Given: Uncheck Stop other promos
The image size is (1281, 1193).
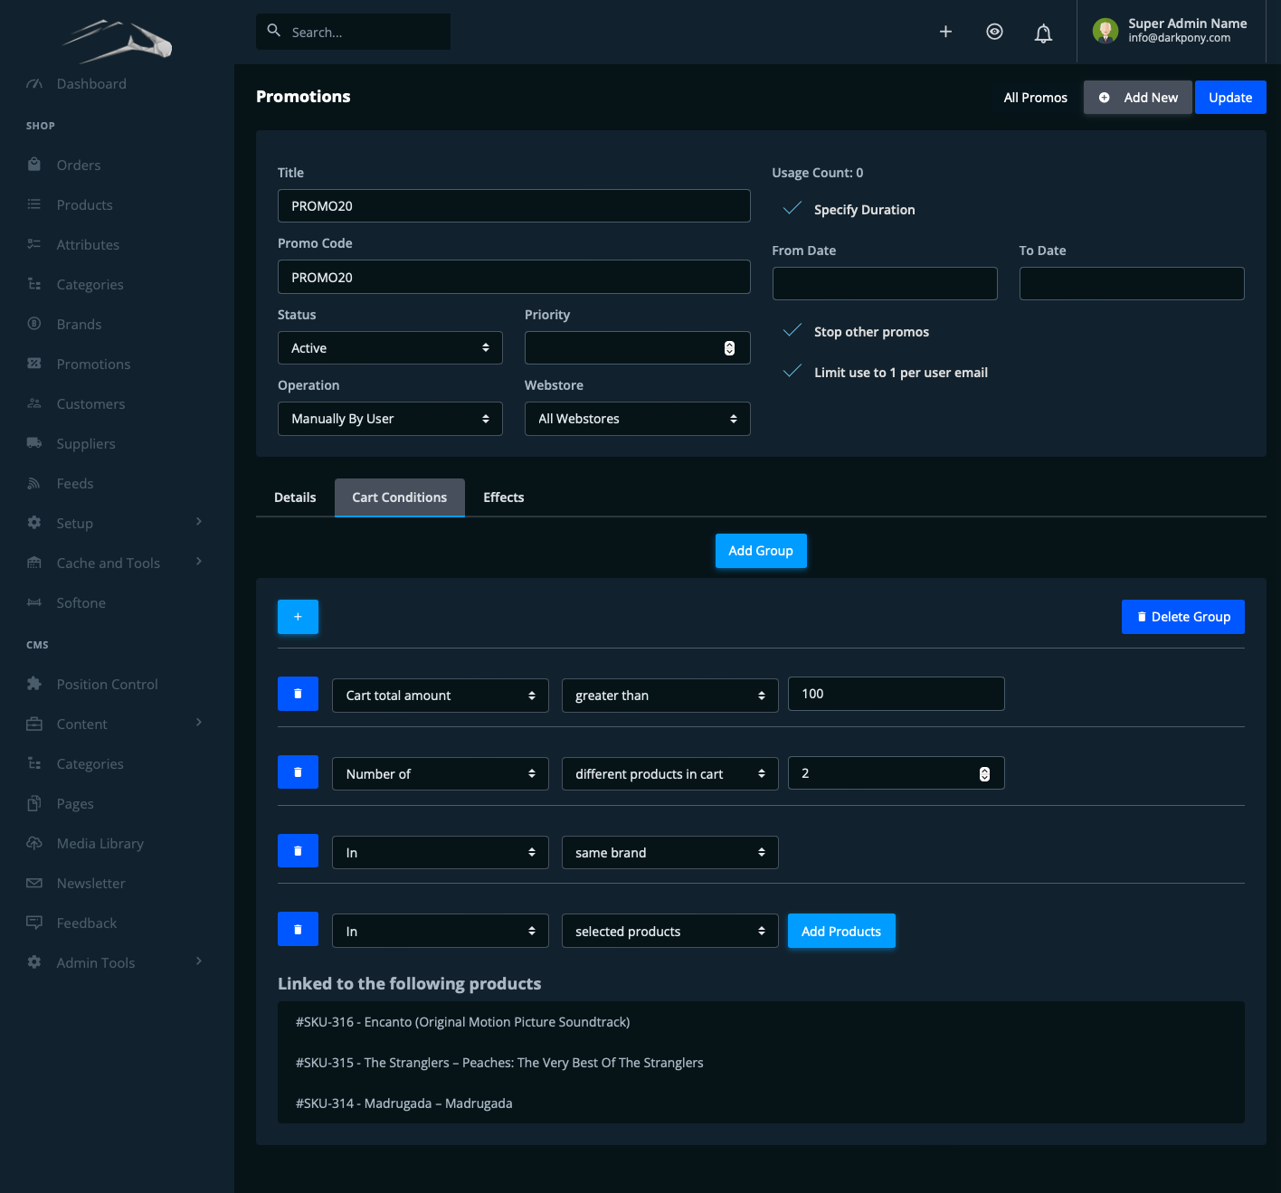Looking at the screenshot, I should 792,331.
